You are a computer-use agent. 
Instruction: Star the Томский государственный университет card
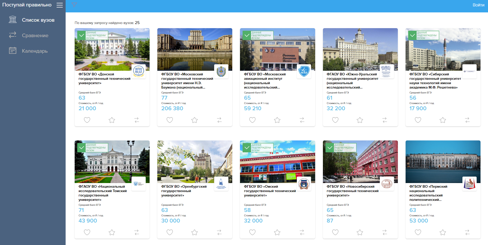click(x=112, y=232)
